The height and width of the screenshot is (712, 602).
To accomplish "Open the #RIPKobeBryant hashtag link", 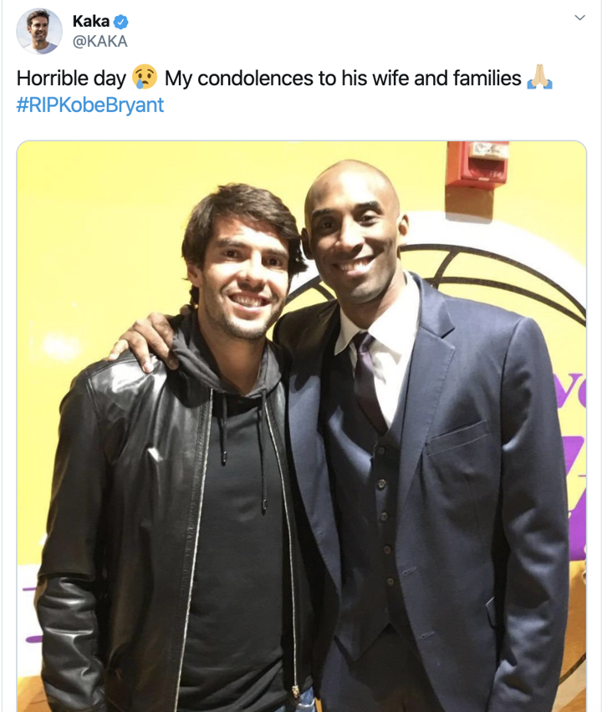I will point(90,105).
